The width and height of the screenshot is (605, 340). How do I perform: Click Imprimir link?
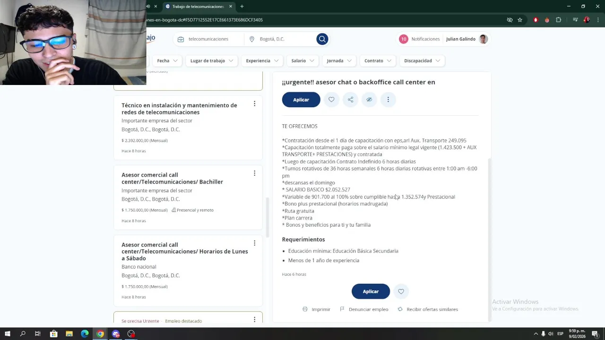[x=316, y=309]
